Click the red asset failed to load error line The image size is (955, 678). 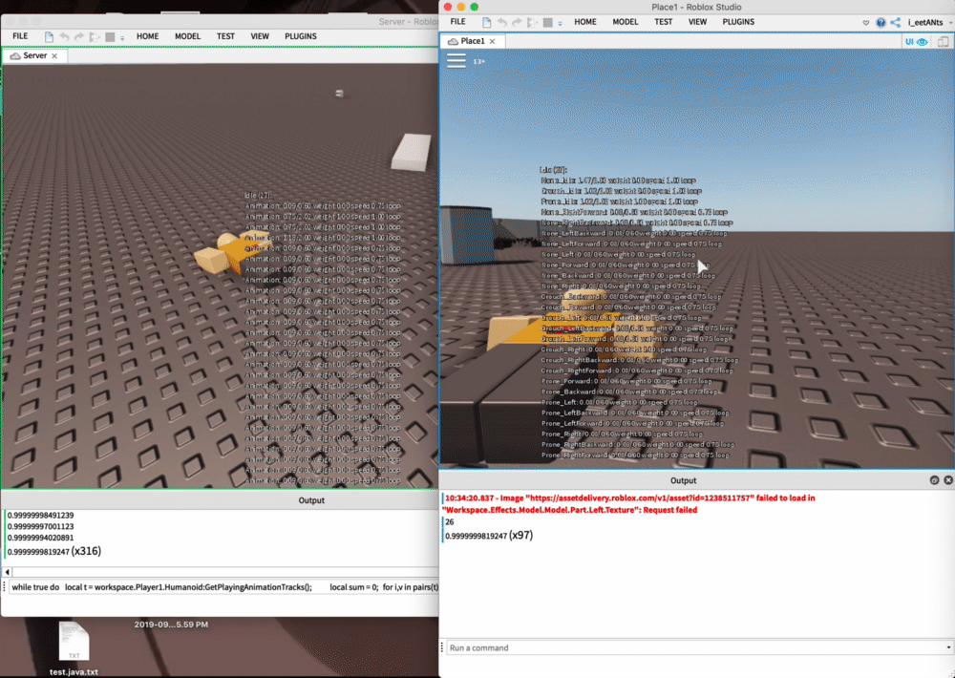(x=629, y=504)
